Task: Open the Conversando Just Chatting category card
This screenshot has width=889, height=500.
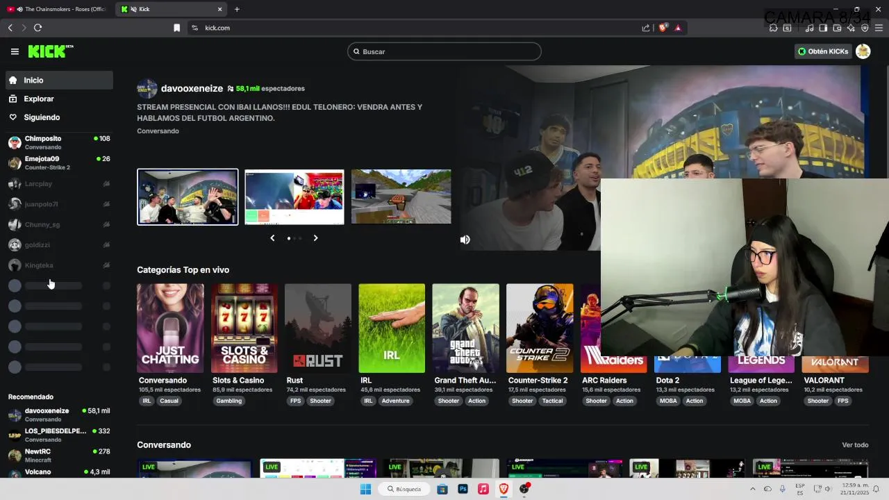Action: (x=170, y=328)
